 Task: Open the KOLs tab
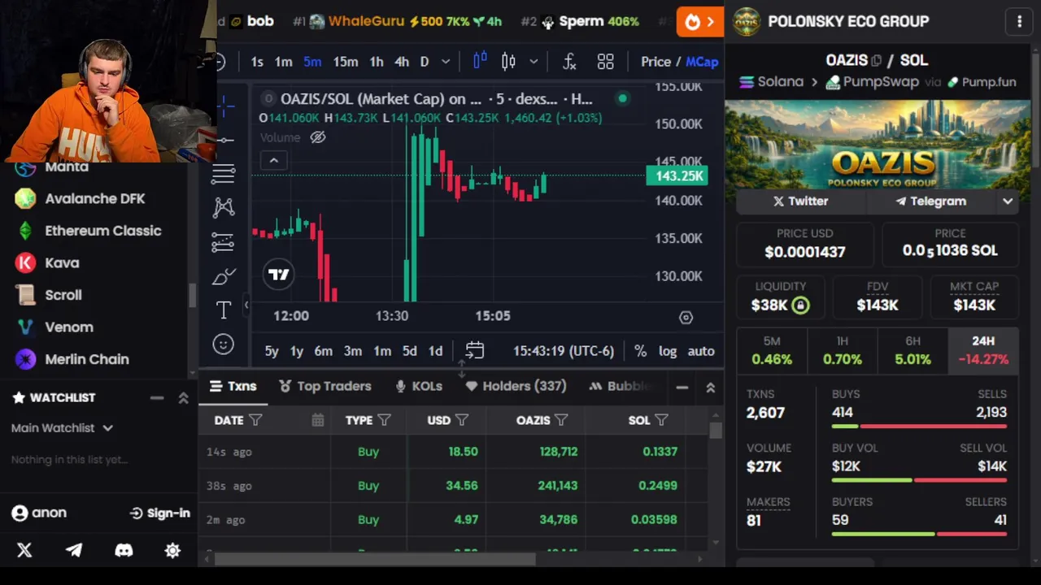coord(418,386)
